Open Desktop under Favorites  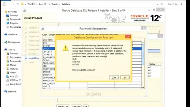(12, 15)
